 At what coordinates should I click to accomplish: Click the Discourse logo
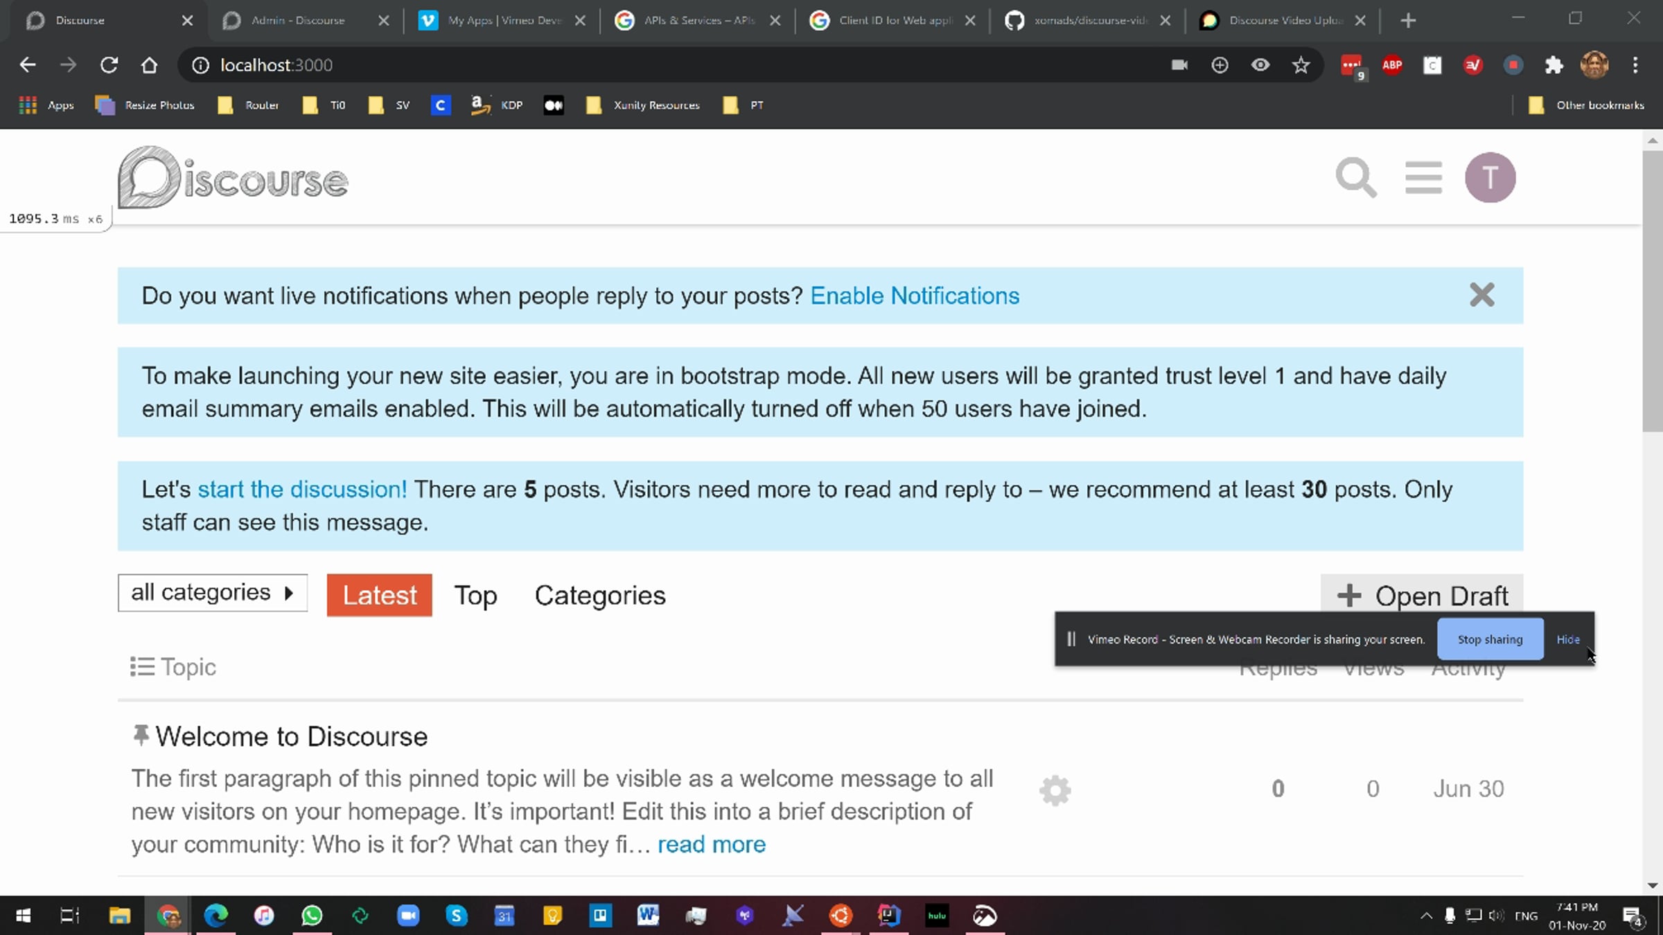(x=233, y=178)
